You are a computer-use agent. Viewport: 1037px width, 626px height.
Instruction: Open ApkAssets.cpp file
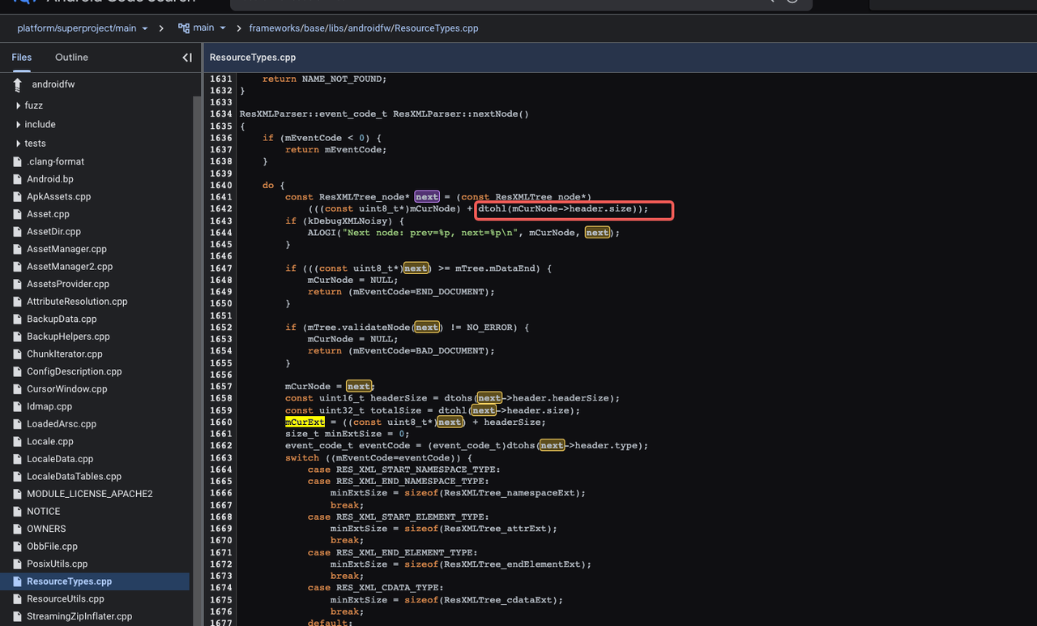point(58,196)
